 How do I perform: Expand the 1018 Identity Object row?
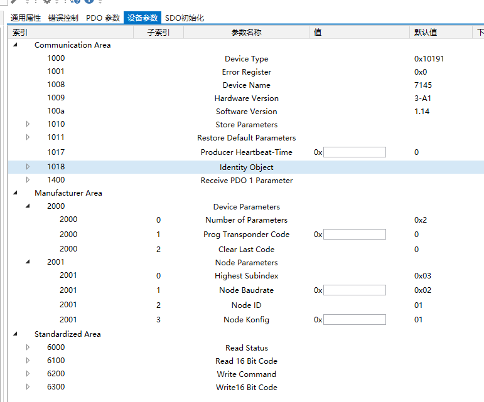[x=28, y=167]
